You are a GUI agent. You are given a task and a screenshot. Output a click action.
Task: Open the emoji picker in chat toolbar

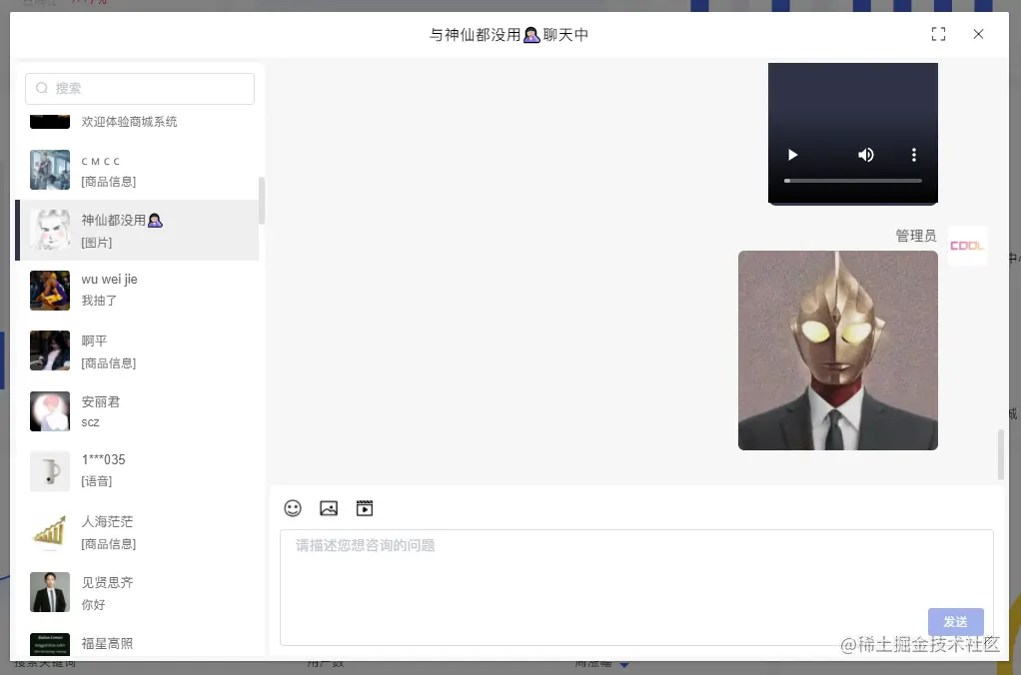click(x=293, y=508)
